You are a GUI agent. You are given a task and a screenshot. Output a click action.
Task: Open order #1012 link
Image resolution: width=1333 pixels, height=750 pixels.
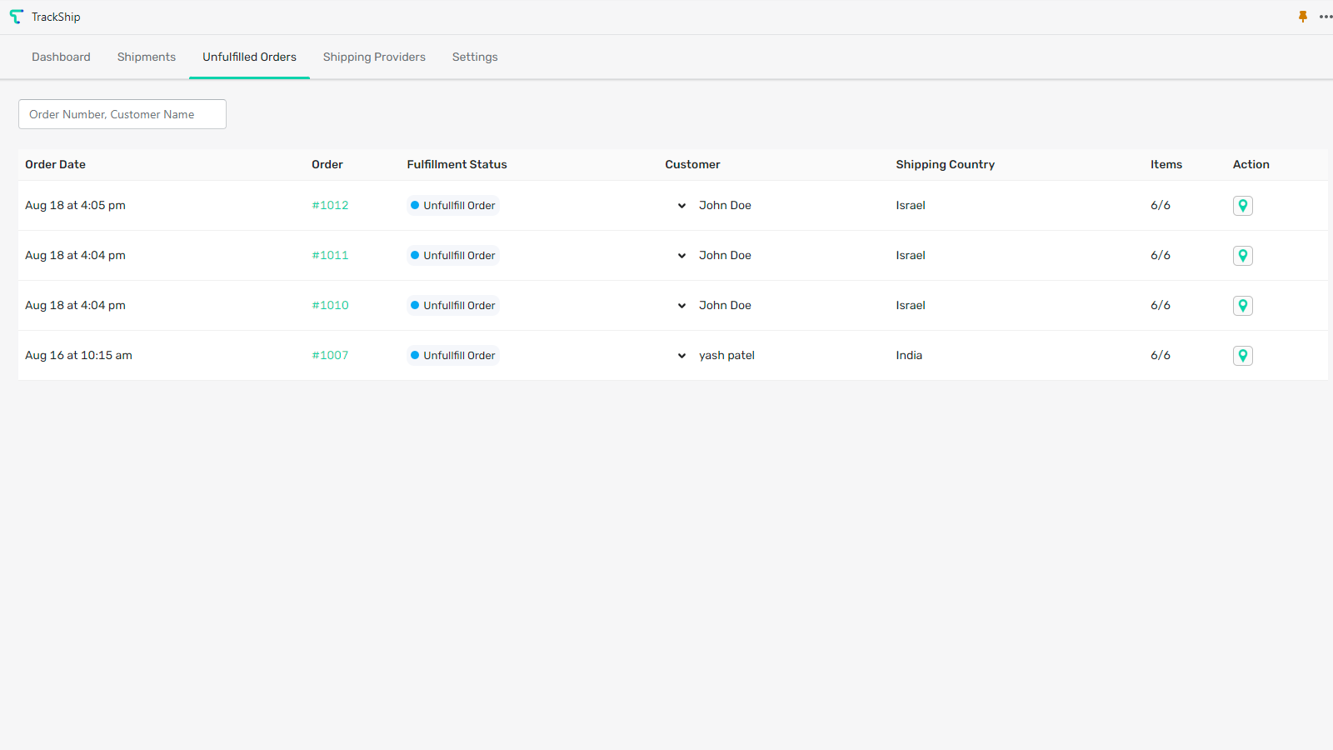point(330,206)
